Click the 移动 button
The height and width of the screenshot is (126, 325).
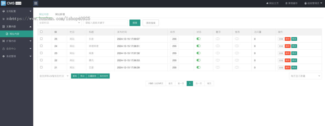tap(82, 76)
